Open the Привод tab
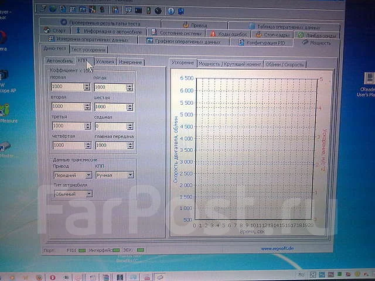The image size is (375, 281). pyautogui.click(x=195, y=25)
